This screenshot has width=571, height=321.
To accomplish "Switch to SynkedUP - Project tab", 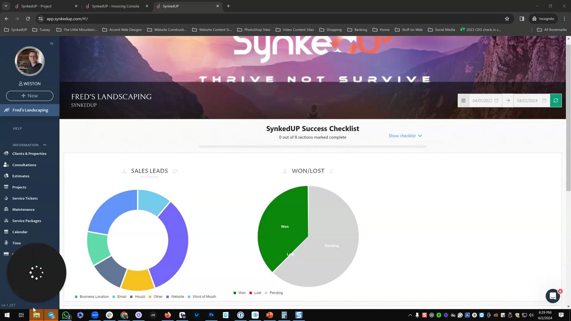I will 46,6.
